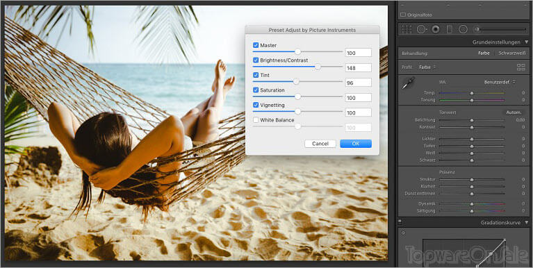Click the Belichtung value 0,00
The height and width of the screenshot is (268, 533).
click(x=520, y=120)
